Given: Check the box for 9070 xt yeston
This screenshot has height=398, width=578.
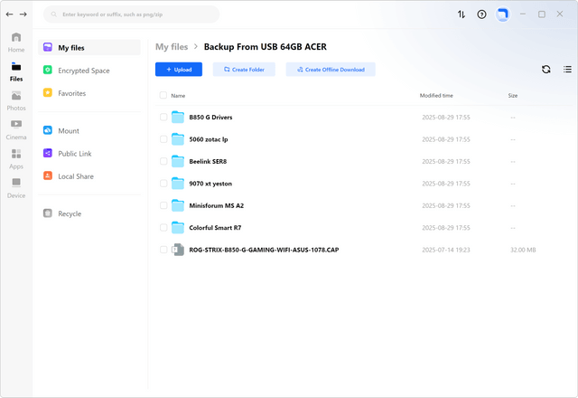Looking at the screenshot, I should tap(163, 184).
